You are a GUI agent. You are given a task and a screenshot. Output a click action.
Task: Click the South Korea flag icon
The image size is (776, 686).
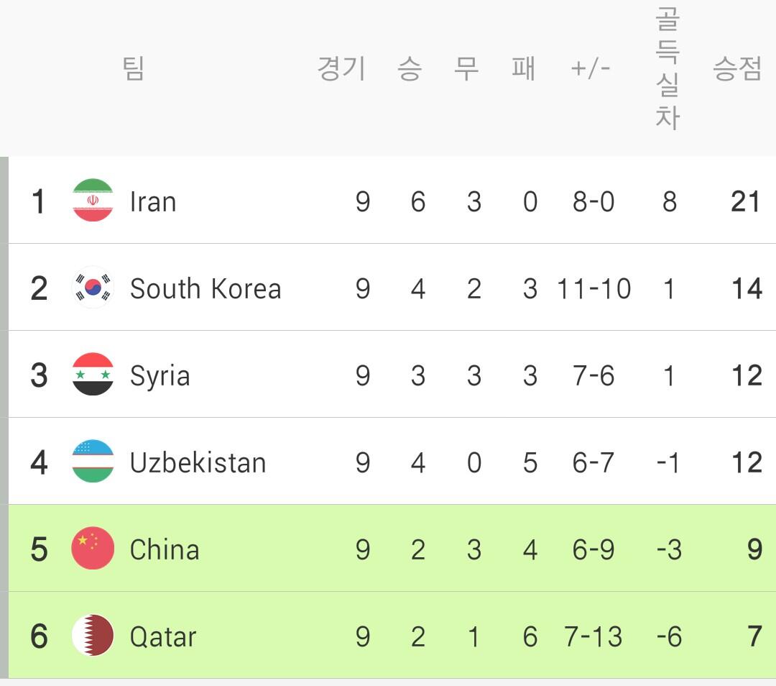(93, 288)
